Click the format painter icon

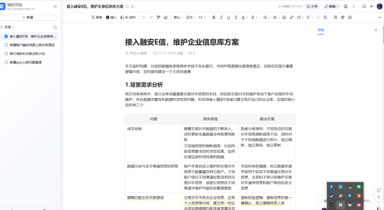click(158, 17)
